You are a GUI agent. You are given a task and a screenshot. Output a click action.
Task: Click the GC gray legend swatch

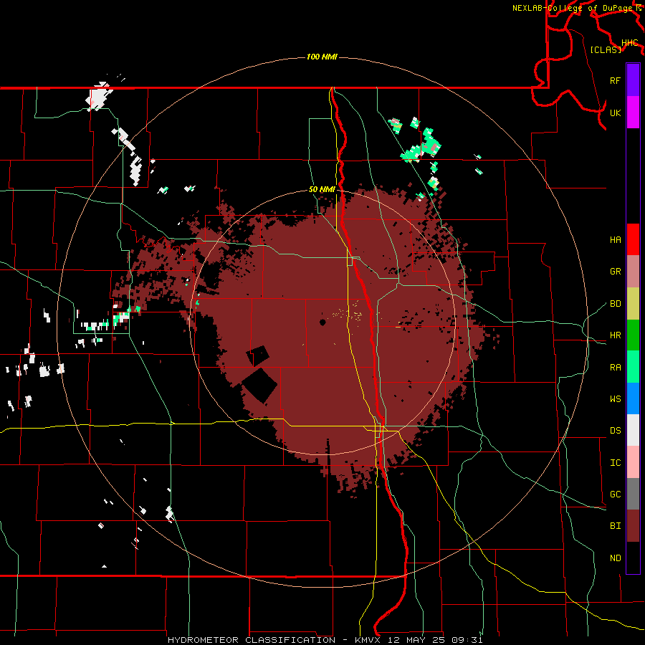coord(633,494)
